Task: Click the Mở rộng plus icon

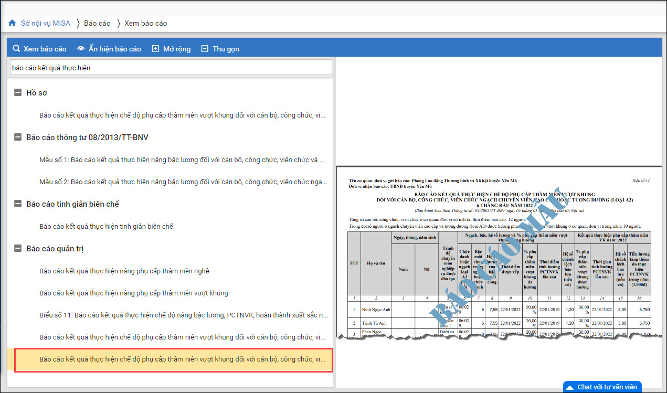Action: click(x=155, y=49)
